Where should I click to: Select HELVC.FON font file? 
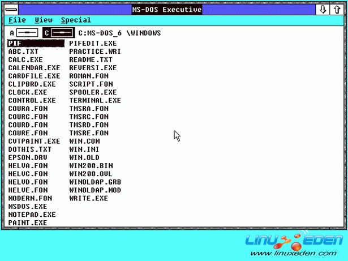click(x=28, y=174)
